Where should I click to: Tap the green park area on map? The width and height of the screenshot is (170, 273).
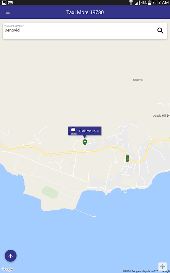coord(50,192)
